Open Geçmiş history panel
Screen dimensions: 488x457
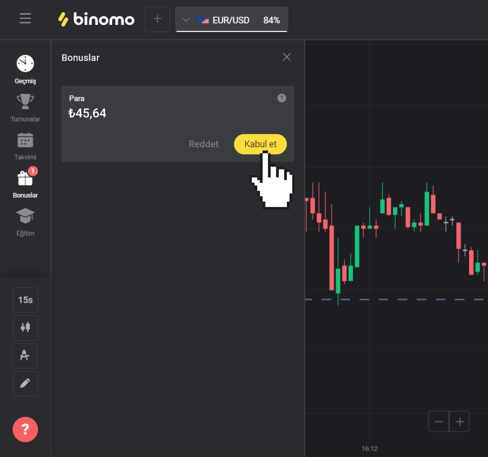tap(25, 69)
